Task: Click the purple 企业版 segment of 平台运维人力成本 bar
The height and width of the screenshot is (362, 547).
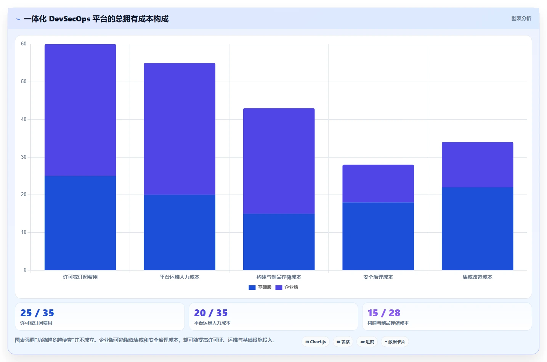Action: point(180,129)
